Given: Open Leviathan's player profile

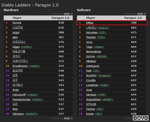Looking at the screenshot, I should coord(92,85).
